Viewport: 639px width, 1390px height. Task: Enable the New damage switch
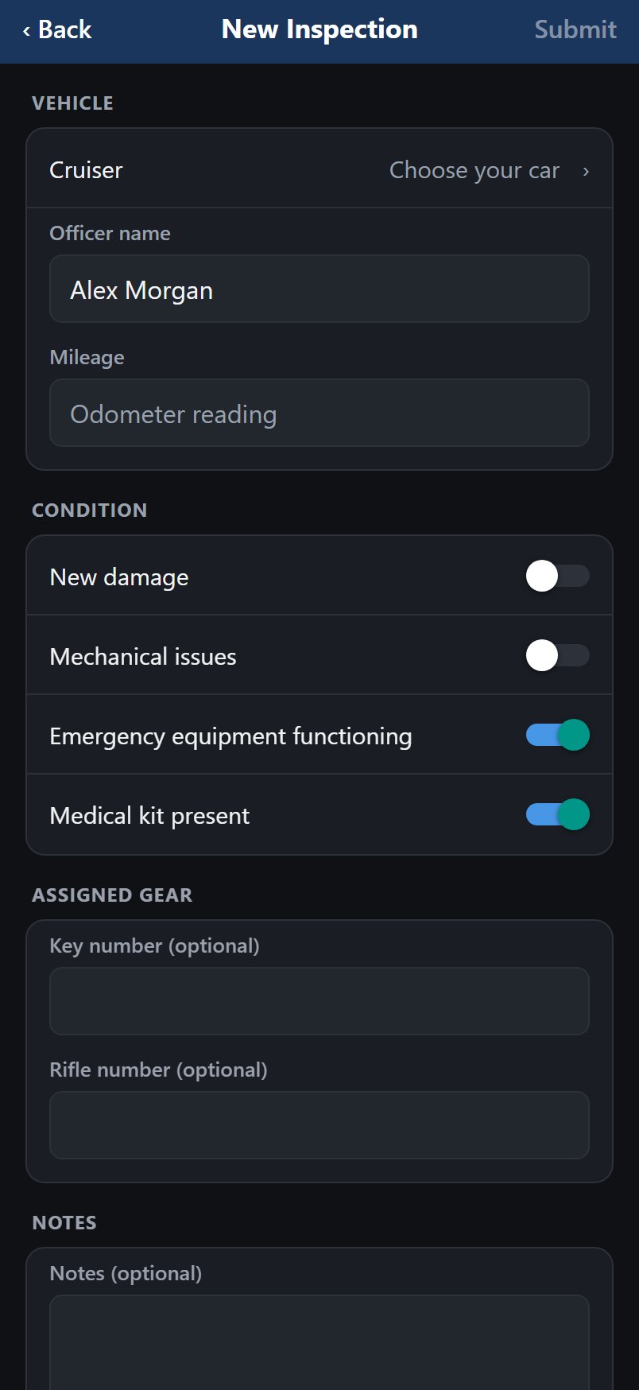coord(557,576)
